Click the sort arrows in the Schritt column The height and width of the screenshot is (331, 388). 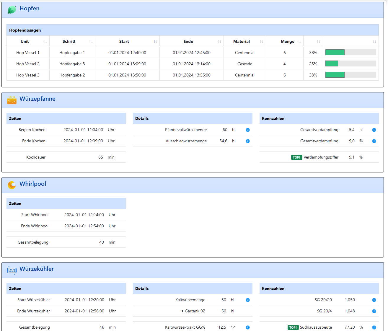point(91,42)
